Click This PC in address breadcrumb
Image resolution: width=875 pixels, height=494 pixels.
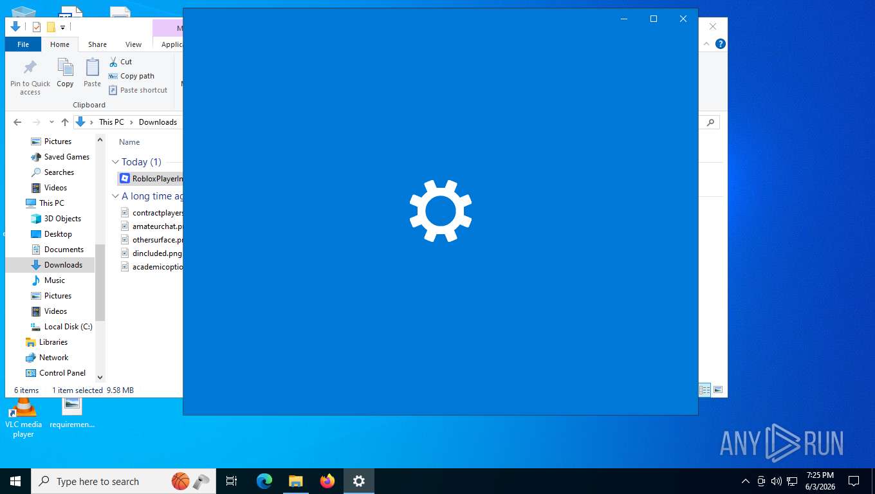click(x=111, y=122)
